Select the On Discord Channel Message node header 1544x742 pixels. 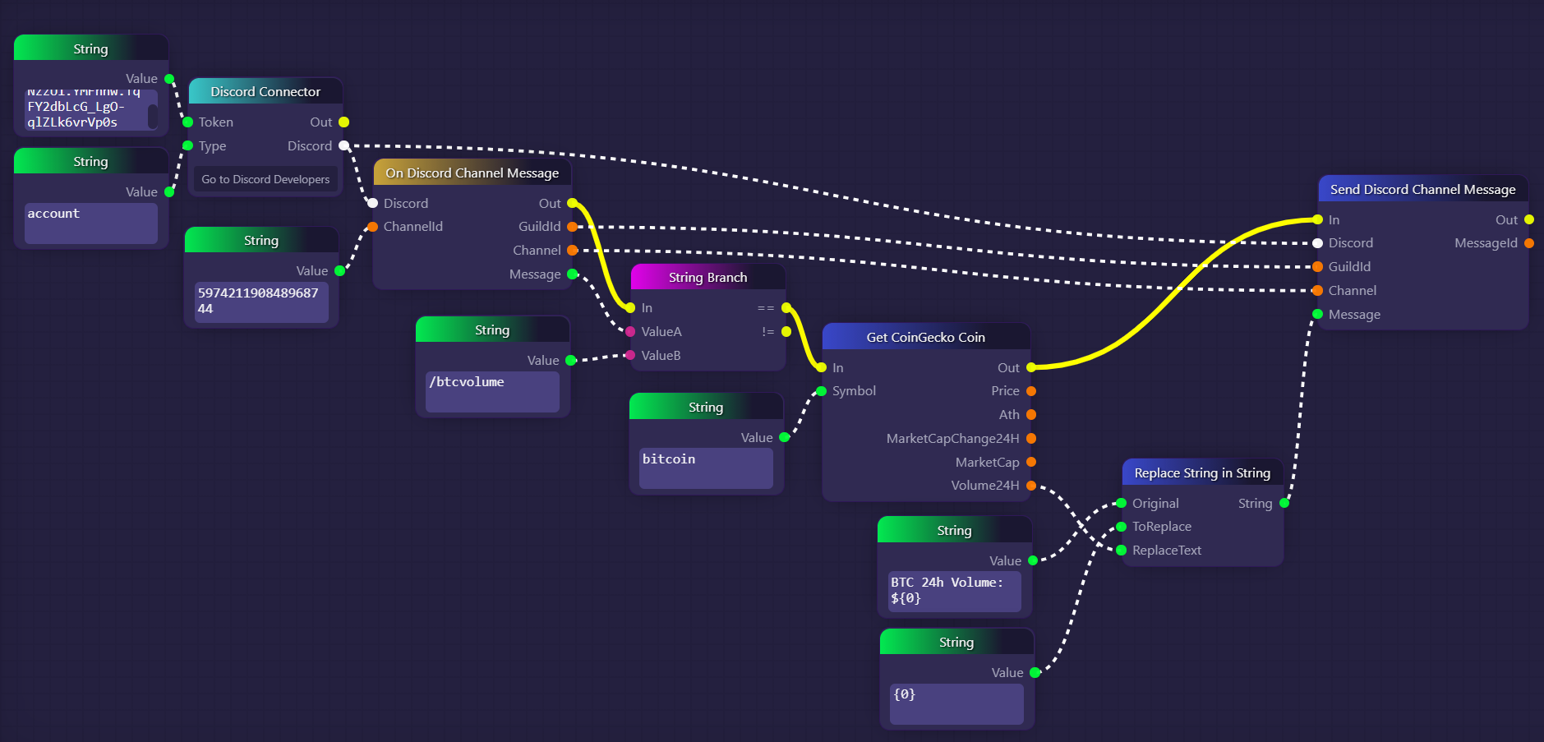[x=472, y=173]
